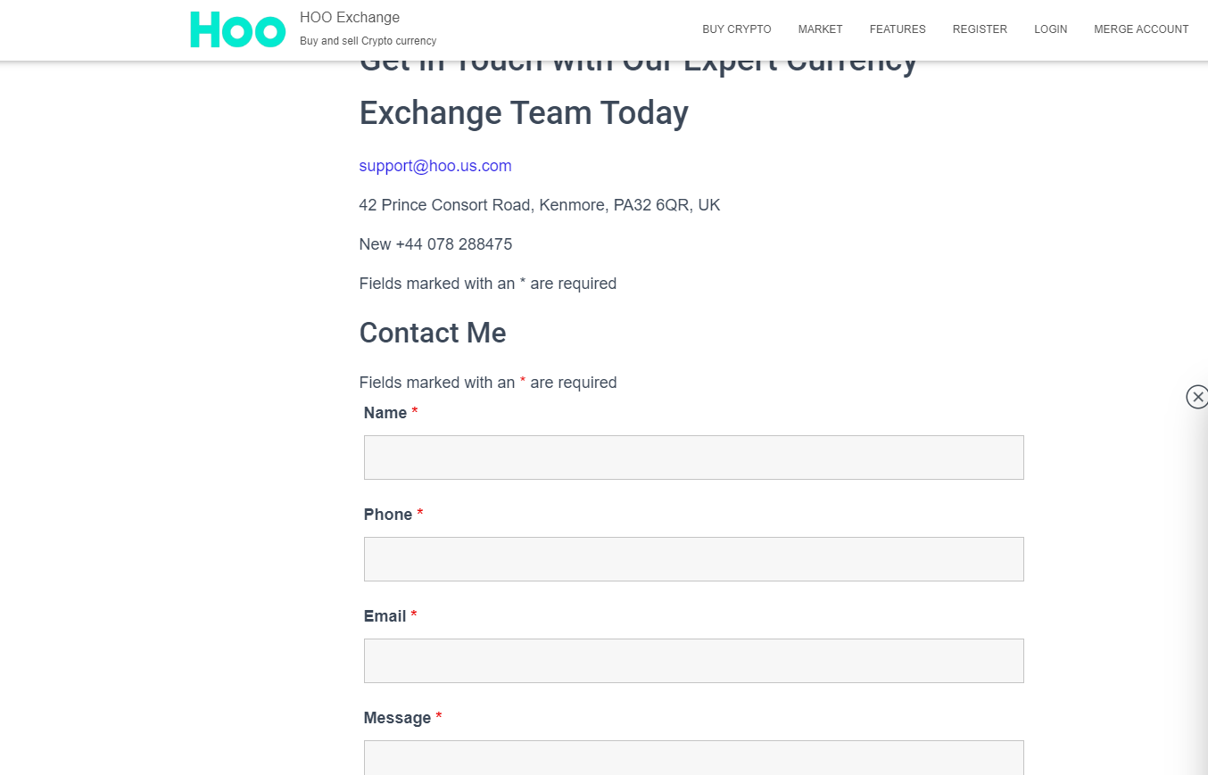Click the Email field label
This screenshot has height=775, width=1208.
385,616
